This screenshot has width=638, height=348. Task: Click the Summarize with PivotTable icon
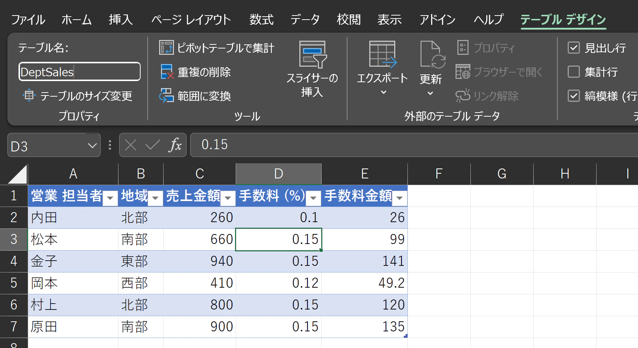[x=166, y=48]
